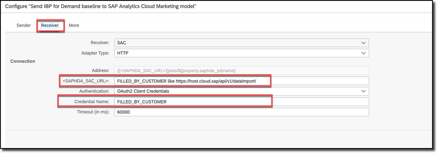Open the Receiver dropdown showing SAC
The width and height of the screenshot is (437, 153).
(x=242, y=43)
